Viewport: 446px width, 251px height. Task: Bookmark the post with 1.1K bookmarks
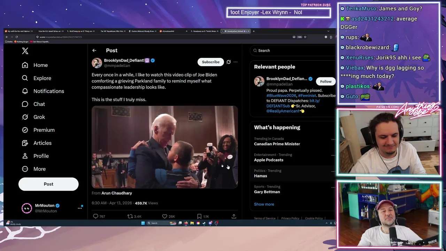click(x=199, y=216)
